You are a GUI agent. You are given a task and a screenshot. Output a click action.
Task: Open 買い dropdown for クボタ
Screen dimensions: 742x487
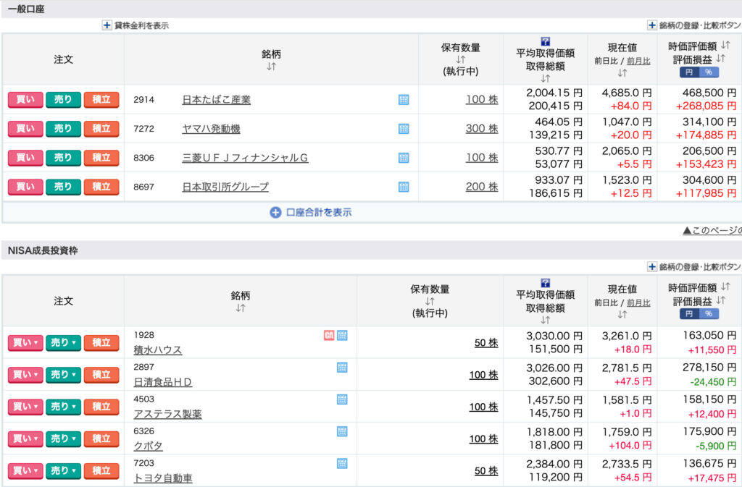[x=25, y=439]
